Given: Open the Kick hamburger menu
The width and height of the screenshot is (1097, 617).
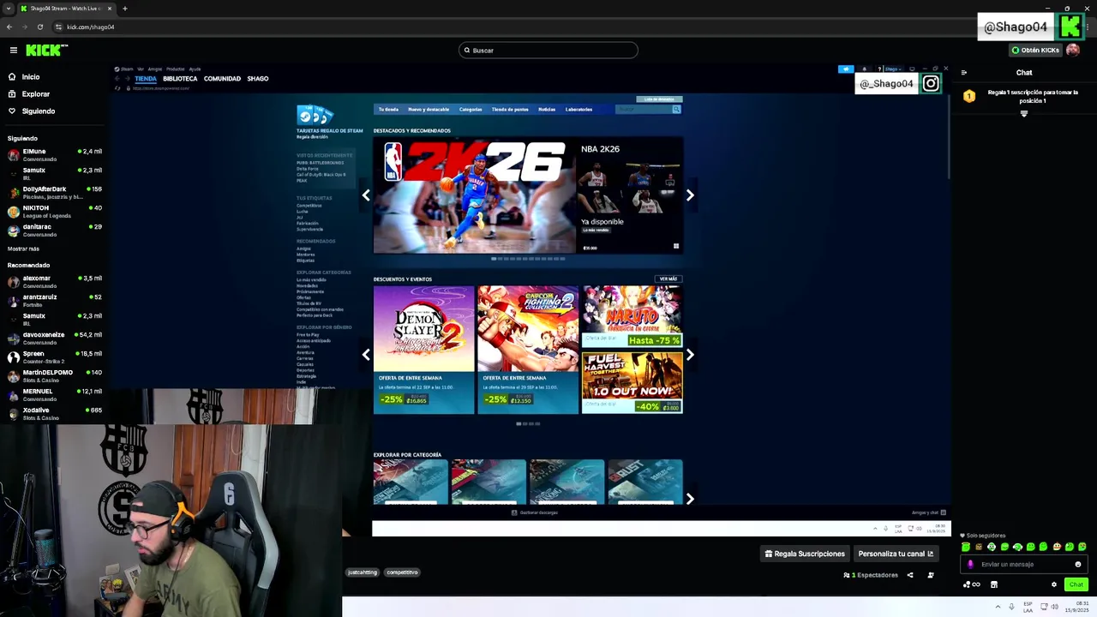Looking at the screenshot, I should pyautogui.click(x=13, y=51).
